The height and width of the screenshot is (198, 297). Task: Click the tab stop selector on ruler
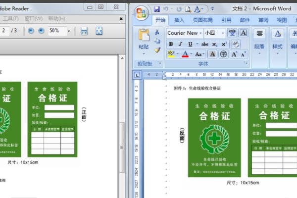(x=137, y=75)
